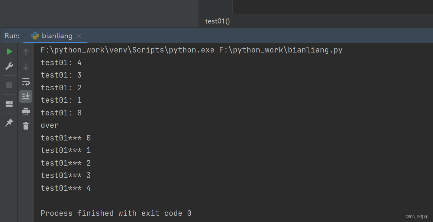Viewport: 433px width, 222px height.
Task: Click the output line "test01: 4"
Action: point(61,63)
